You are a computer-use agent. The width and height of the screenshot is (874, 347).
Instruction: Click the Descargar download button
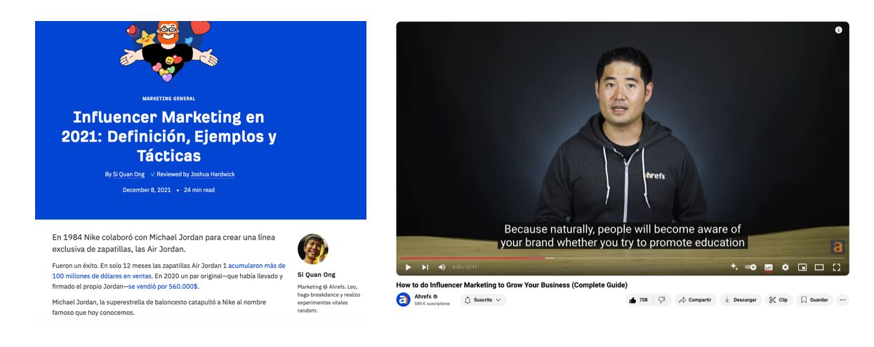pos(740,300)
